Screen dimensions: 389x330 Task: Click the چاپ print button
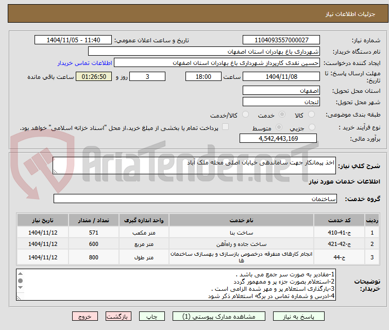(x=152, y=317)
